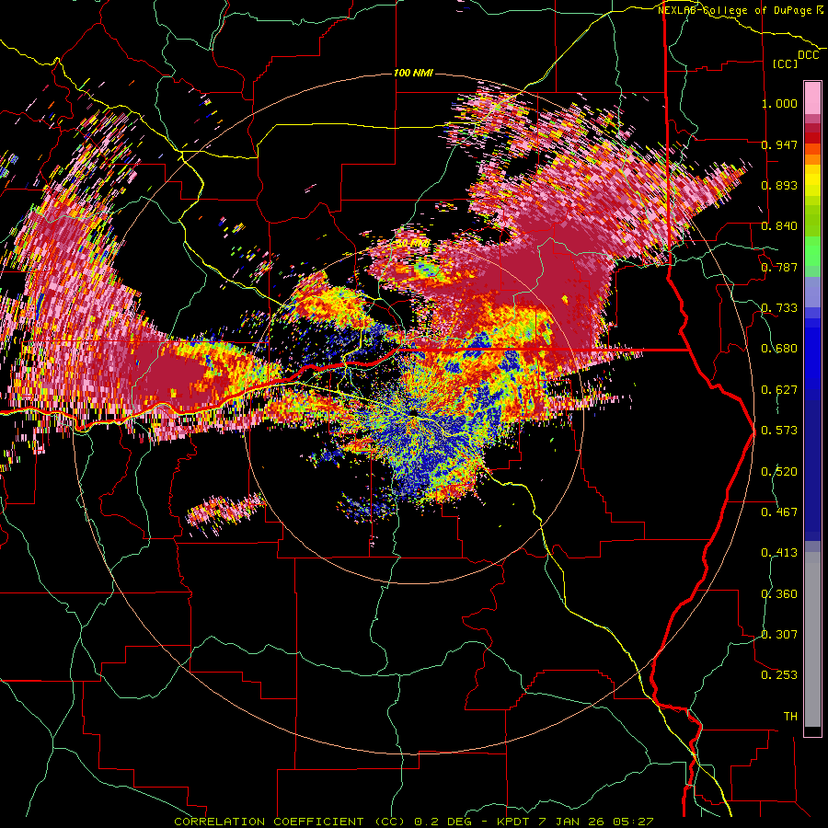Image resolution: width=828 pixels, height=828 pixels.
Task: Select the 1.000 value on the scale
Action: click(779, 103)
